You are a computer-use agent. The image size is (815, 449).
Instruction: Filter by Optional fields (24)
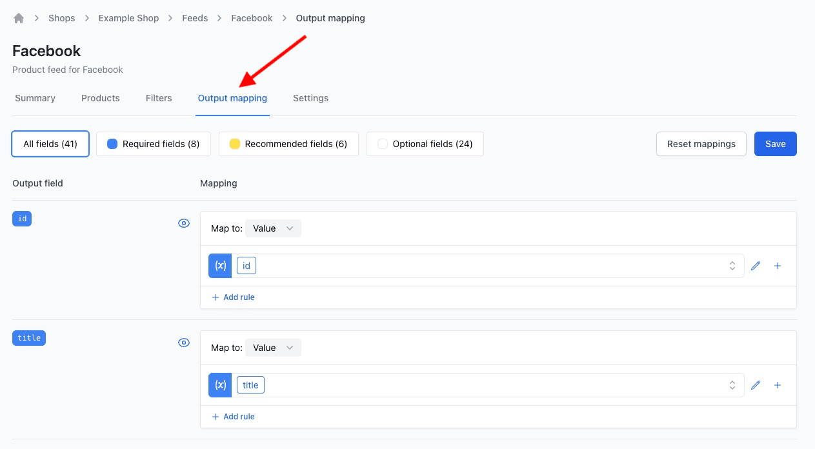(425, 144)
